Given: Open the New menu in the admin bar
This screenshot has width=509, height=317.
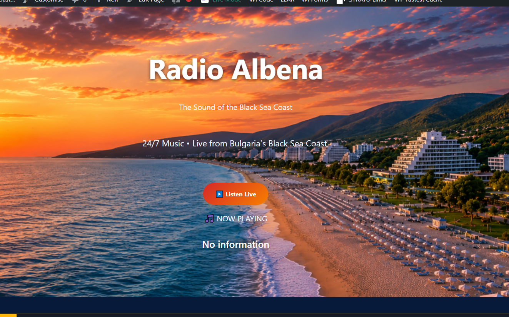Looking at the screenshot, I should [x=108, y=2].
